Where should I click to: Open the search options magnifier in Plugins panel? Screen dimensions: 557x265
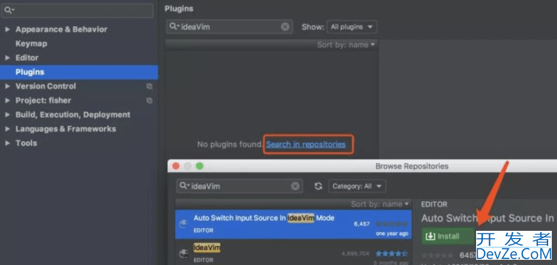pyautogui.click(x=174, y=26)
